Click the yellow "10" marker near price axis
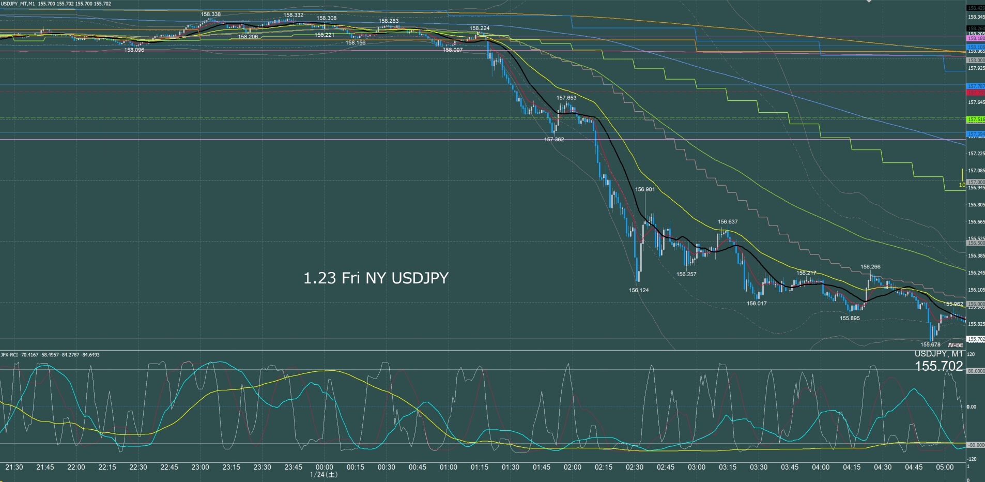Viewport: 985px width, 482px height. [962, 185]
